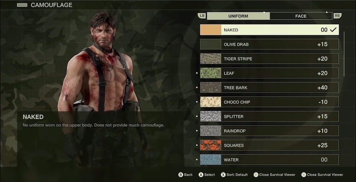The image size is (356, 182).
Task: Click the Tiger Stripe camo pattern icon
Action: (210, 59)
